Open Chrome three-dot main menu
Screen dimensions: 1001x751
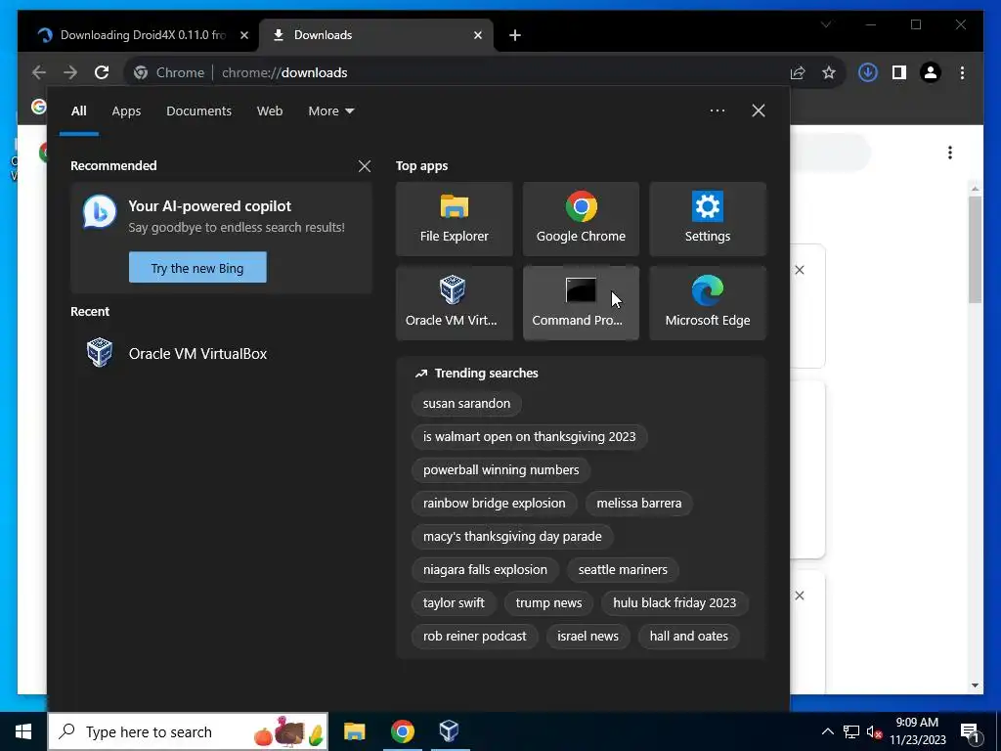pyautogui.click(x=962, y=72)
